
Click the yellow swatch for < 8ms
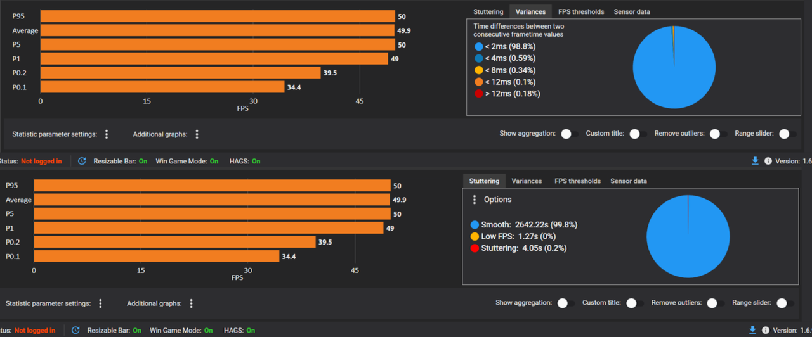(x=478, y=70)
